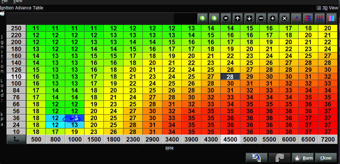Screen dimensions: 340x164
Task: Click the green up-arrow export icon
Action: pos(202,18)
